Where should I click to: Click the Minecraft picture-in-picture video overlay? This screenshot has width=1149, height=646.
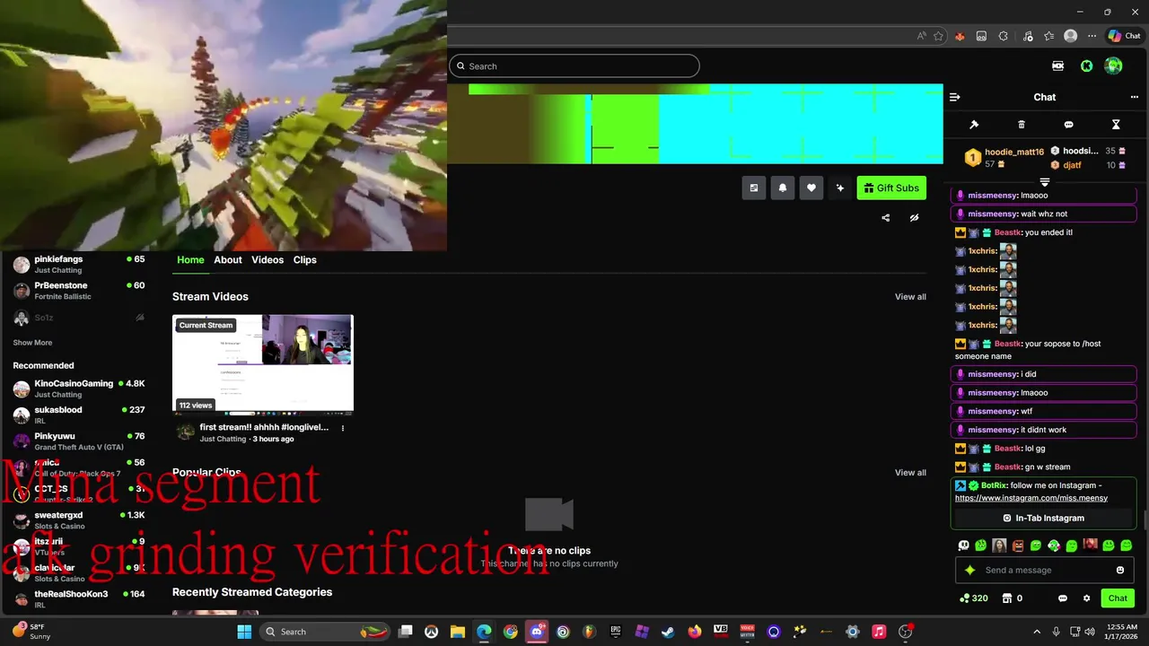(223, 126)
